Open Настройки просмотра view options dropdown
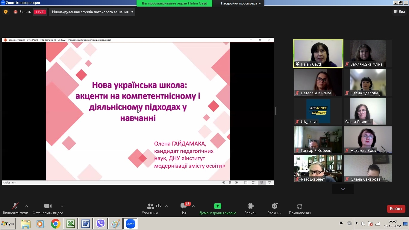 [241, 3]
